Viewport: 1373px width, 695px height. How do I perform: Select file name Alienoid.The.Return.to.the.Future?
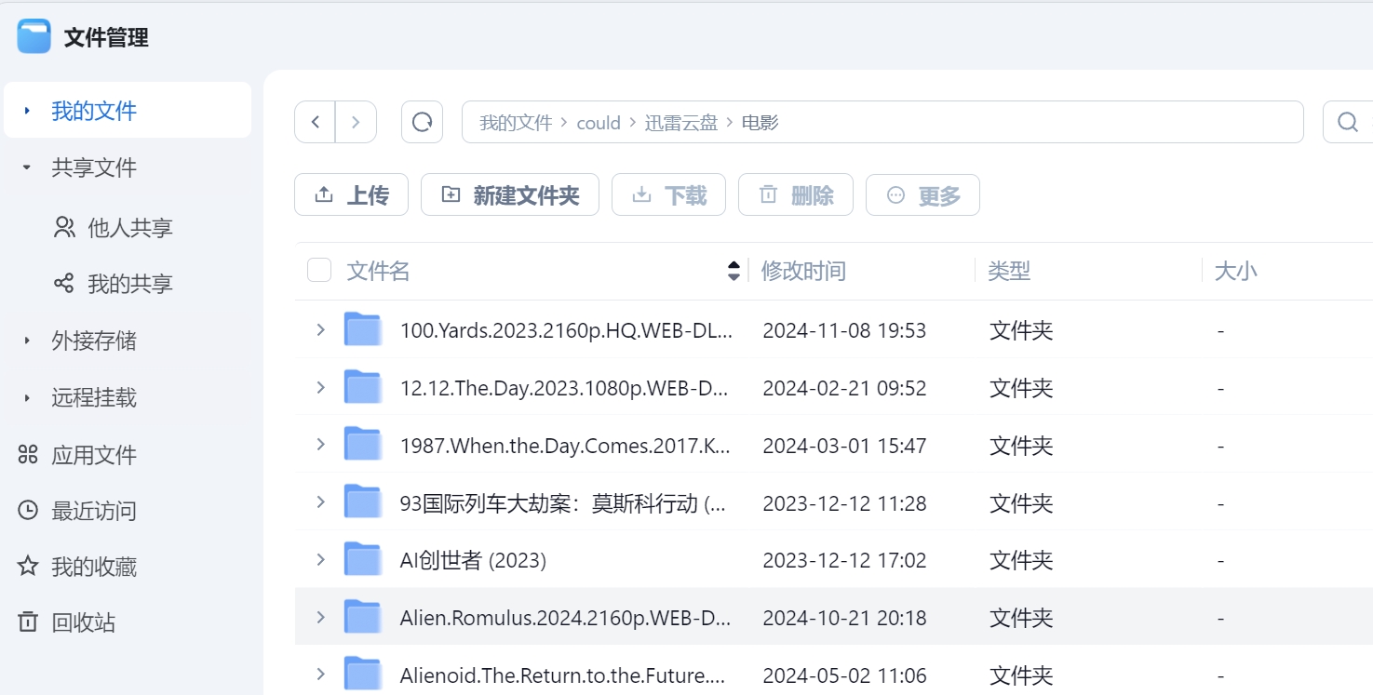click(563, 675)
